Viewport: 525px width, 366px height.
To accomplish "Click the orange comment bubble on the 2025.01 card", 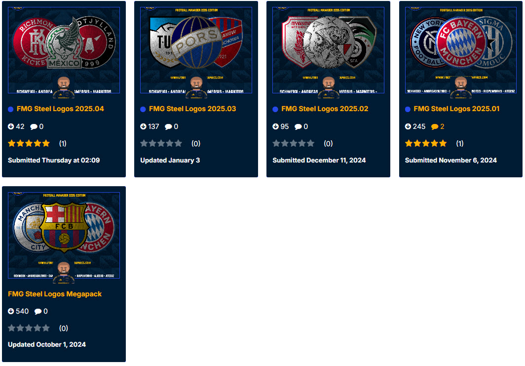I will [435, 126].
